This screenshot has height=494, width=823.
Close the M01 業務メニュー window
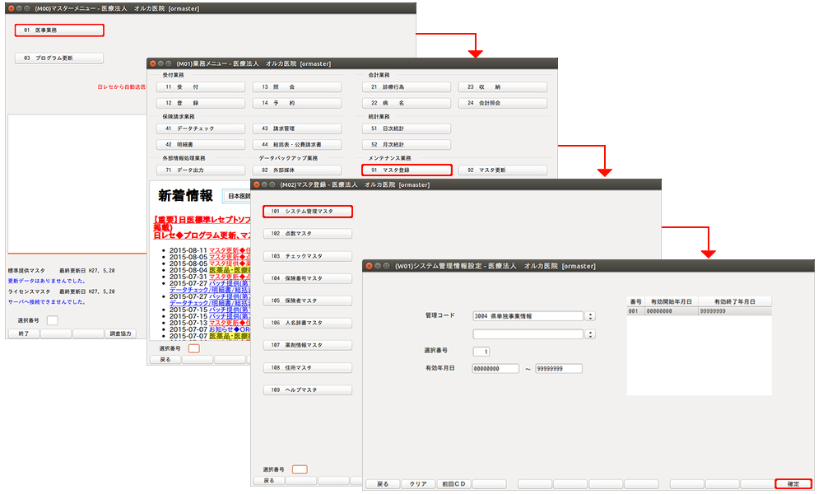click(x=153, y=63)
